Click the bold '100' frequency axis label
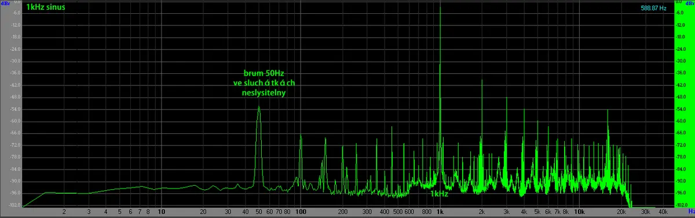The image size is (695, 218). pos(300,212)
